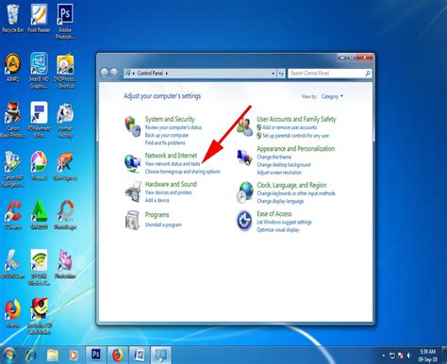Open the System and Security shield icon
The height and width of the screenshot is (364, 447).
(x=132, y=126)
